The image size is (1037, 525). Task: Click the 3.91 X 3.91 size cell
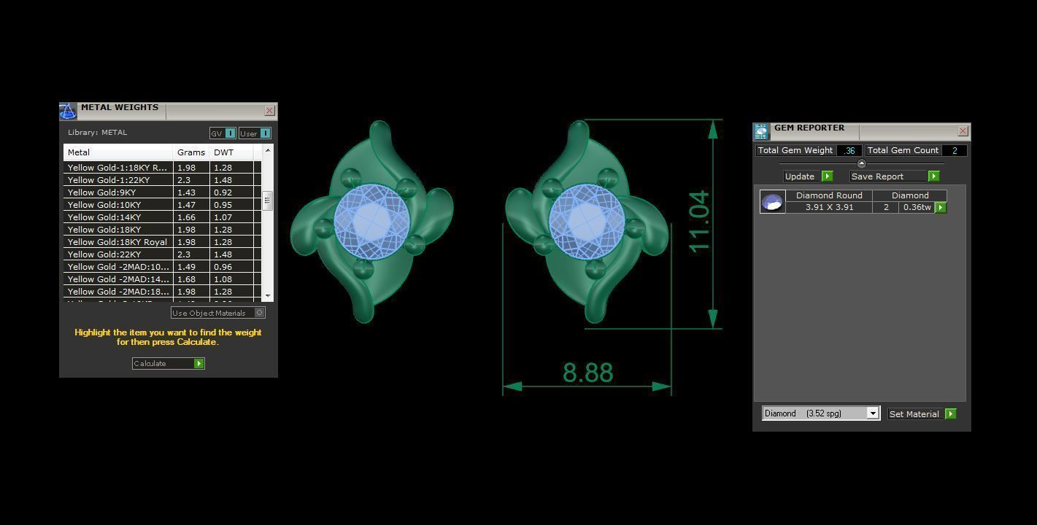829,208
